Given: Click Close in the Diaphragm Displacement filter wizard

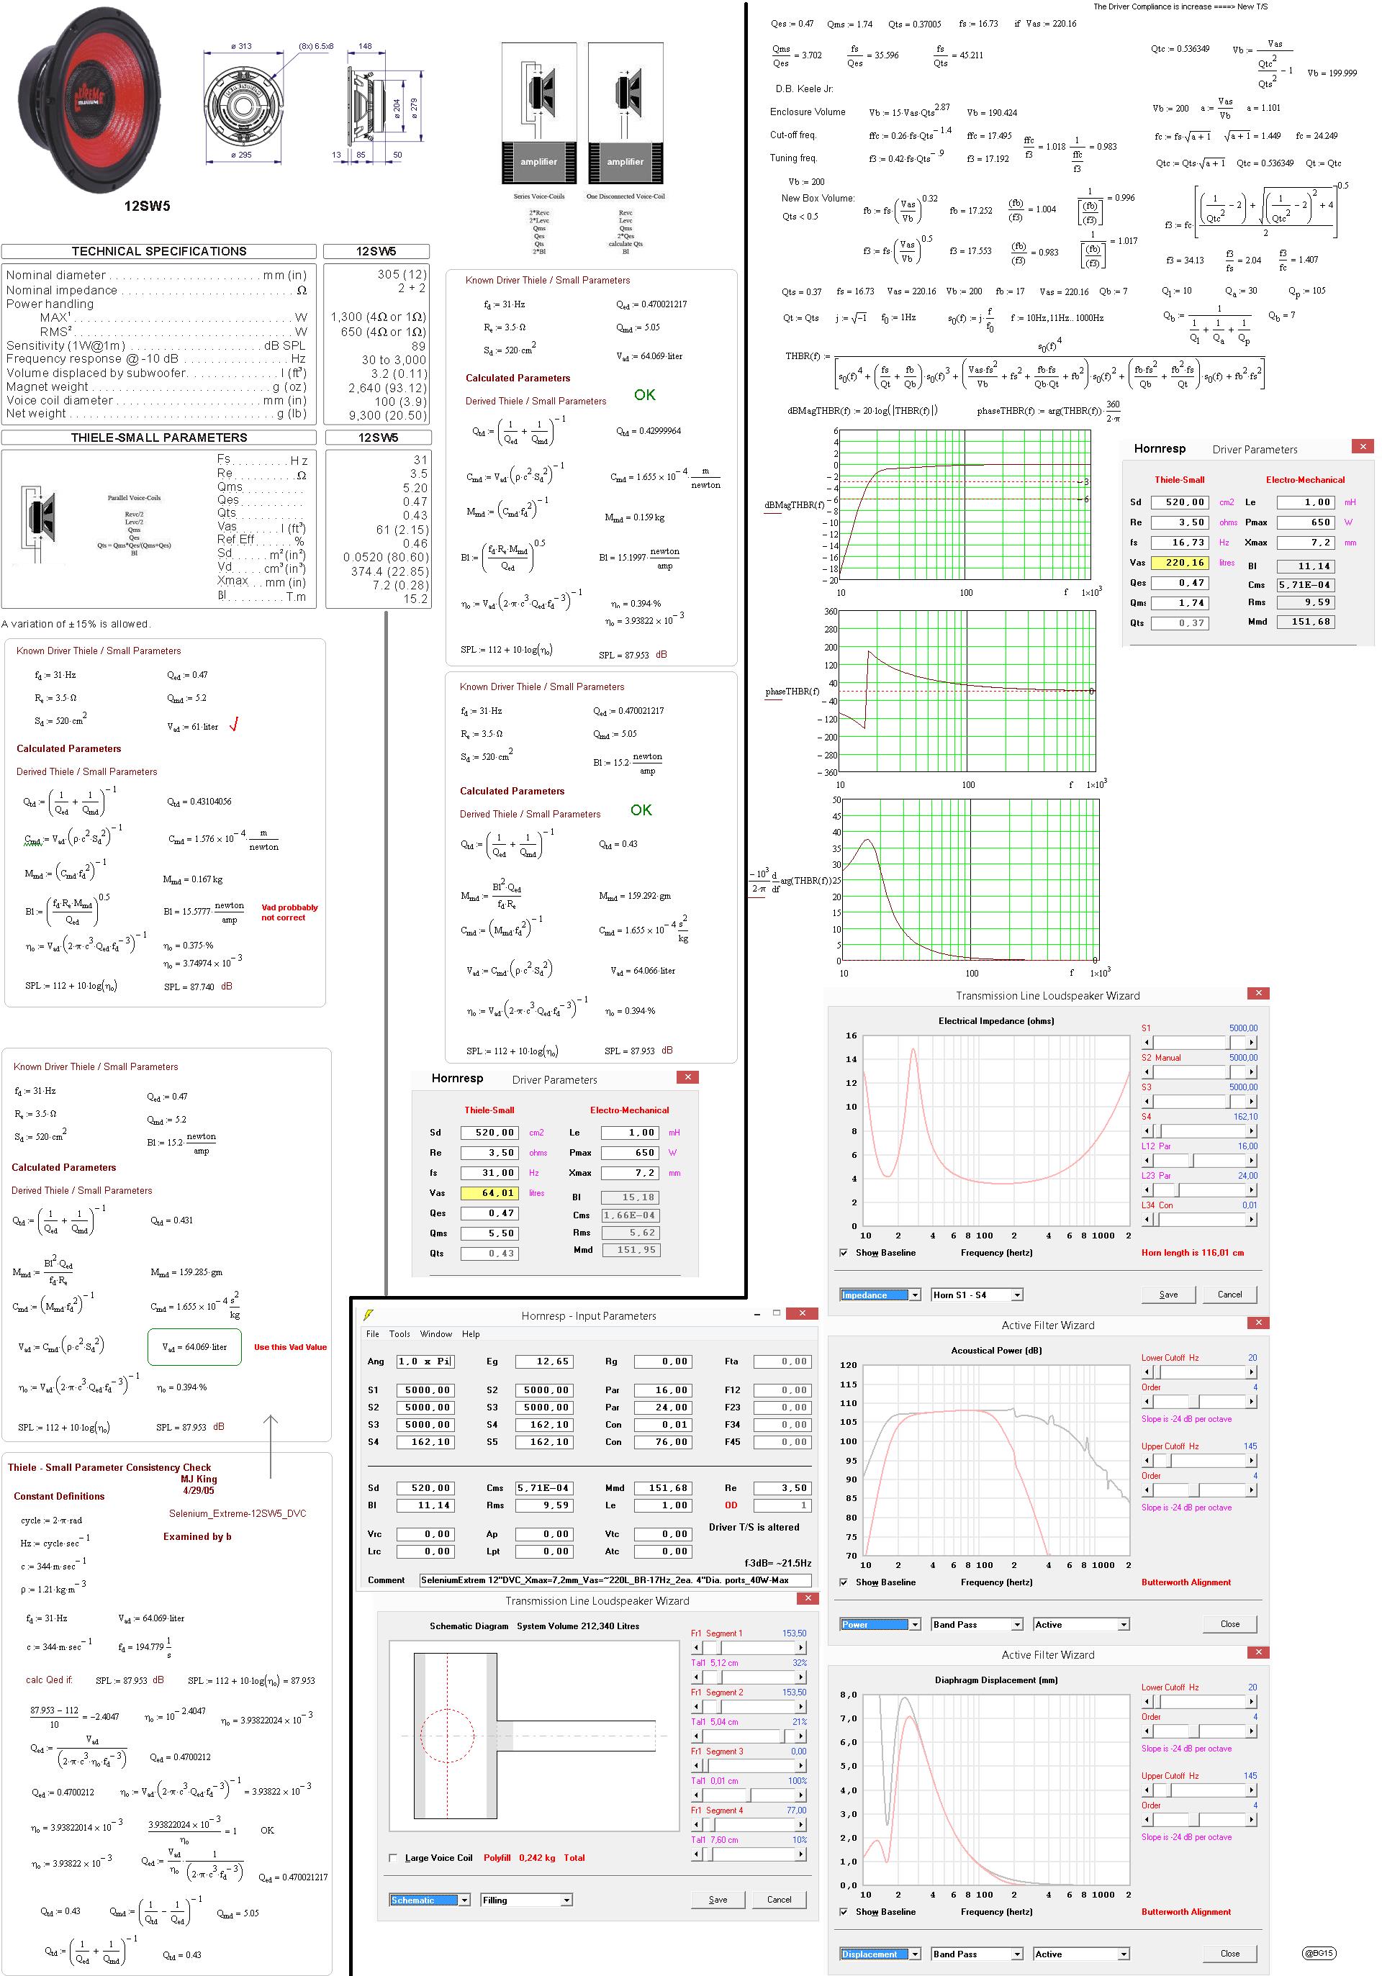Looking at the screenshot, I should click(x=1229, y=1954).
